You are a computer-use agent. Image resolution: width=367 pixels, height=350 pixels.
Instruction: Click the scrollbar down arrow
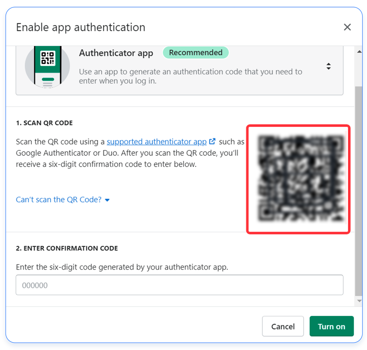359,301
